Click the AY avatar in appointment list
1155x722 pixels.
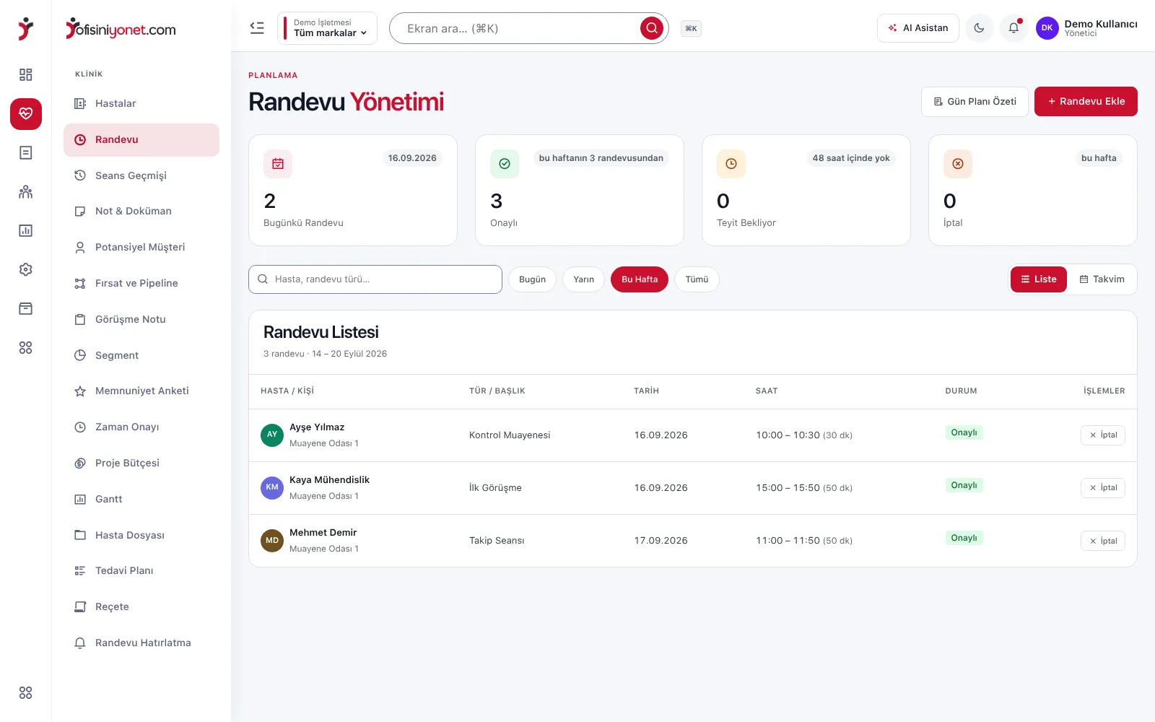(x=272, y=435)
